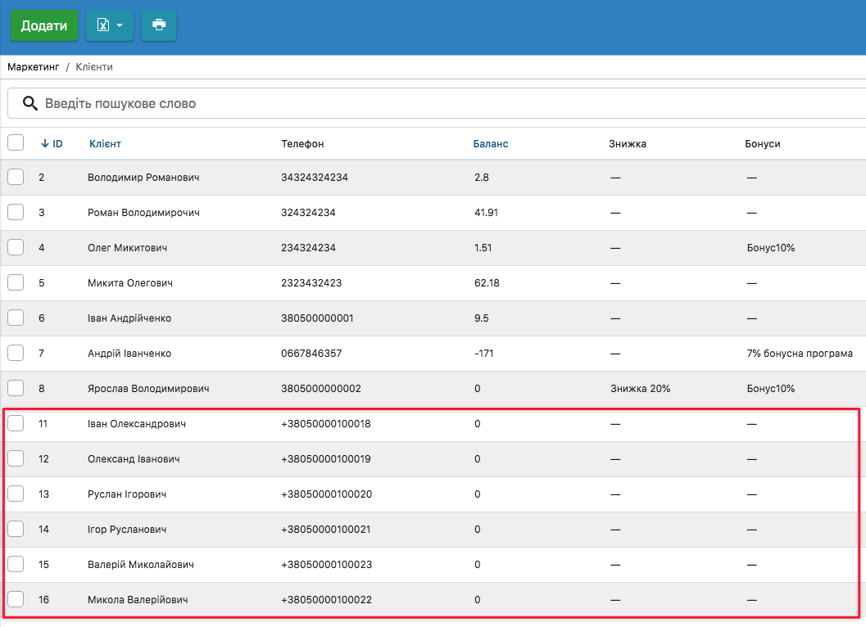Select client Руслан Ігорович
Viewport: 866px width, 627px height.
pos(127,494)
